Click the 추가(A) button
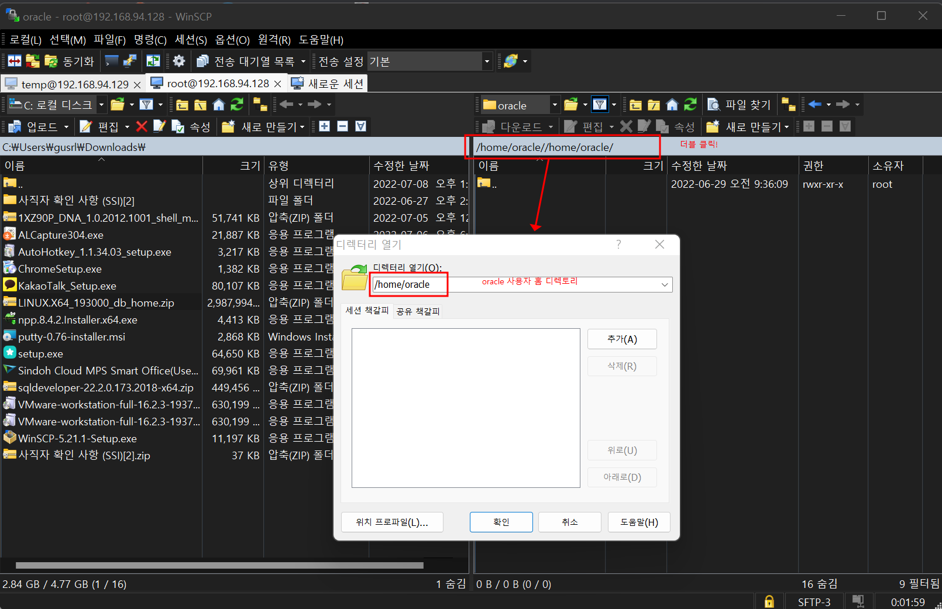942x609 pixels. click(x=622, y=339)
